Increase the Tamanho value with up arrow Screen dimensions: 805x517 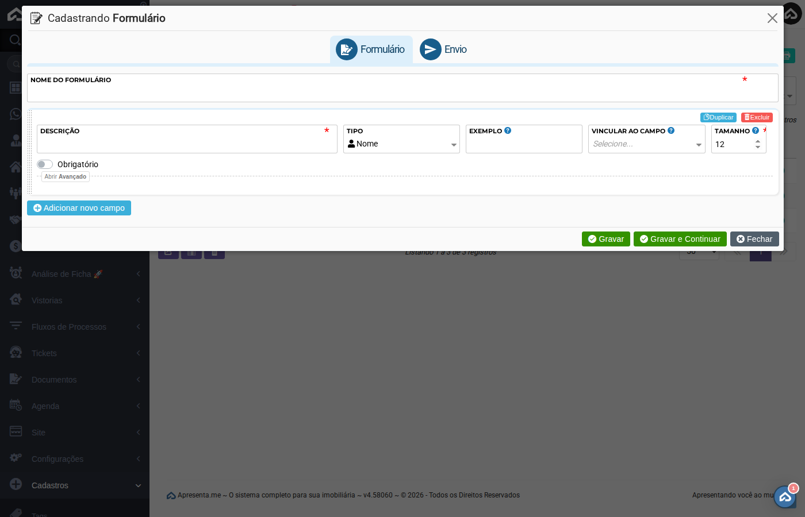pos(758,141)
